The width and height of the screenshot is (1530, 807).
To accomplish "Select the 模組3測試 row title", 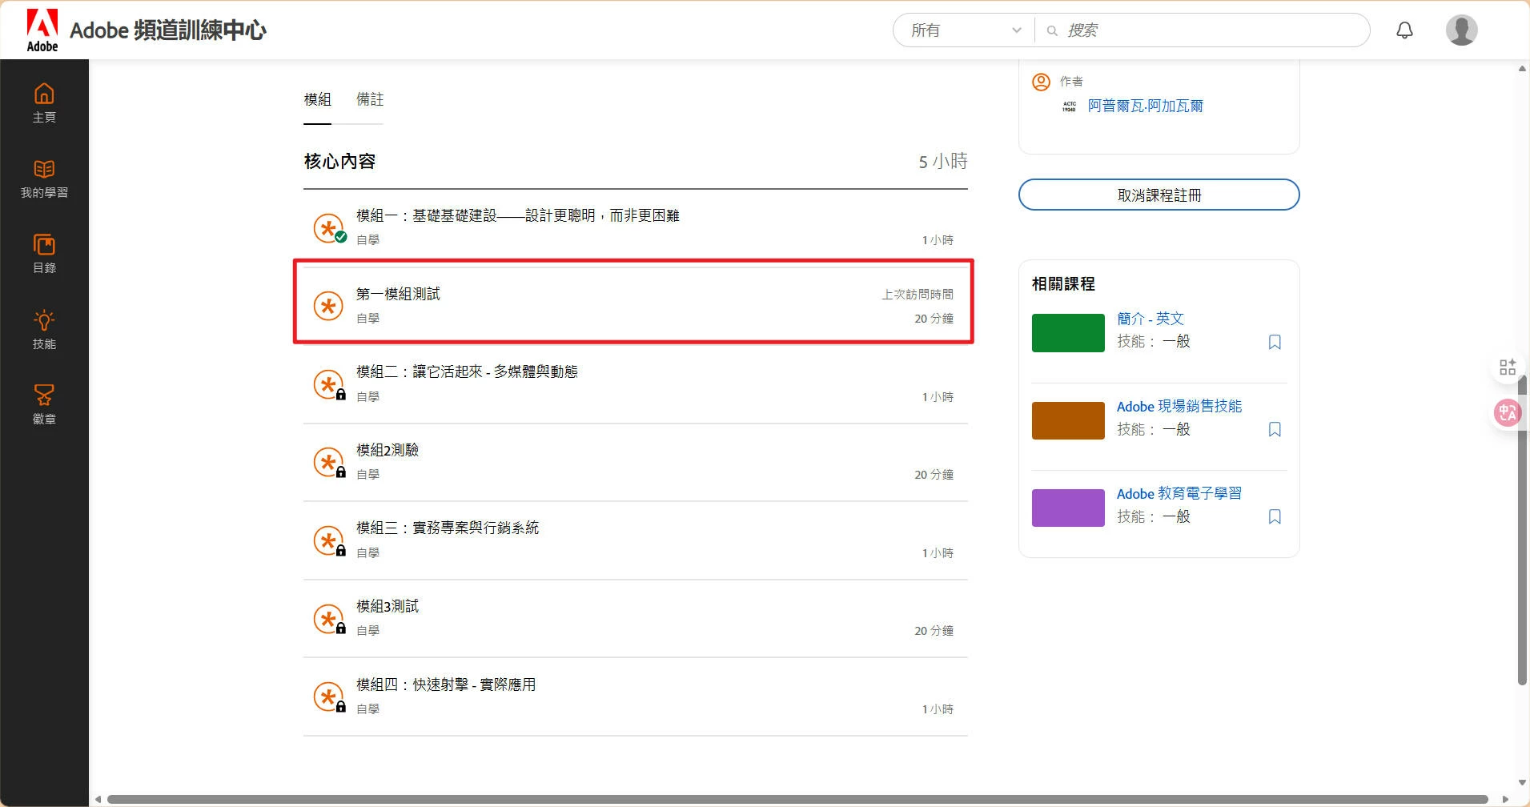I will [x=388, y=606].
